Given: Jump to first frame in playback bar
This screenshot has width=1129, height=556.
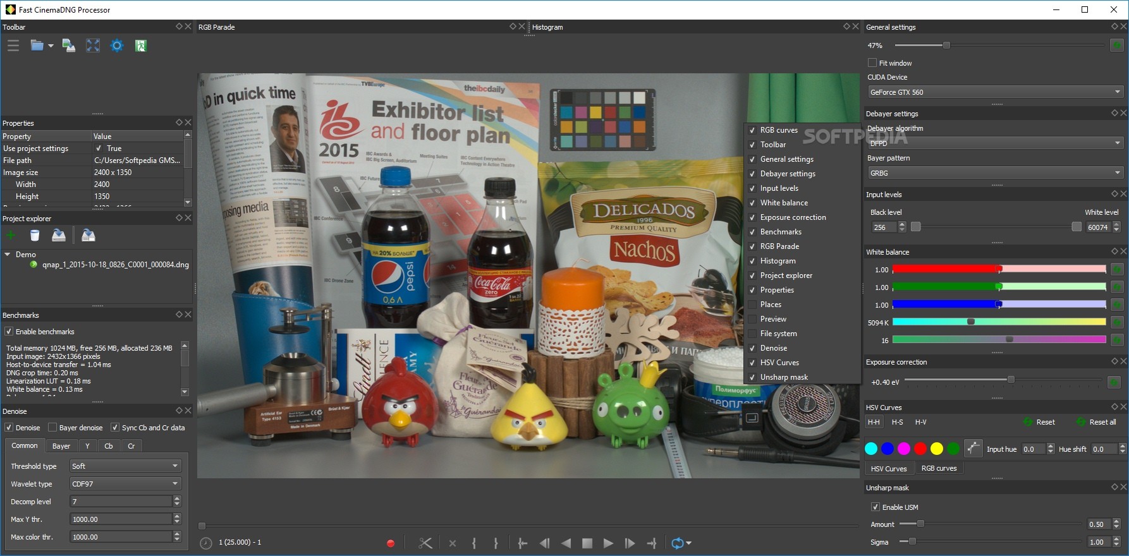Looking at the screenshot, I should [523, 543].
